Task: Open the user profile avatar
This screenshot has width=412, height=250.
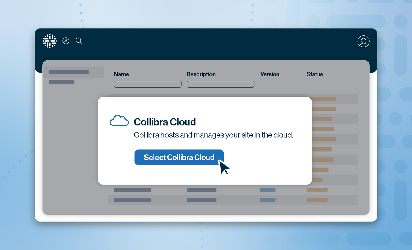Action: click(x=363, y=41)
